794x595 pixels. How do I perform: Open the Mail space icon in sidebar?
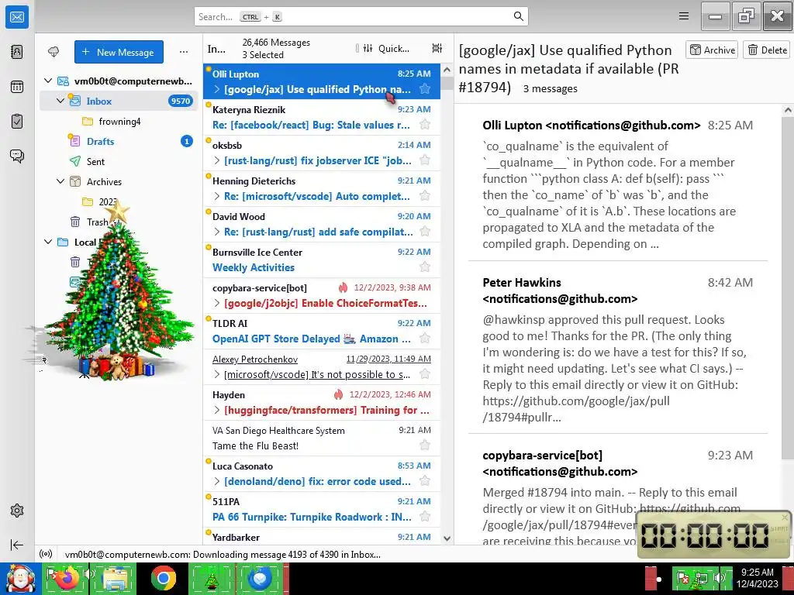[x=17, y=17]
